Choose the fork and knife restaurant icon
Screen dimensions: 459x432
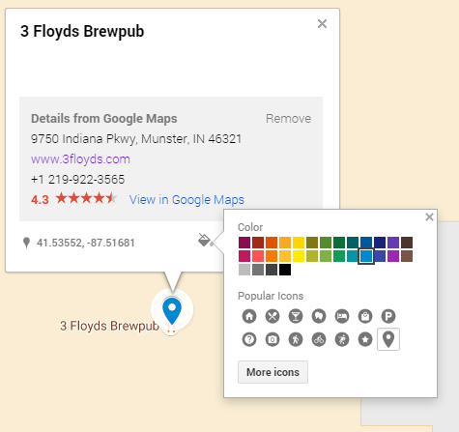tap(273, 316)
